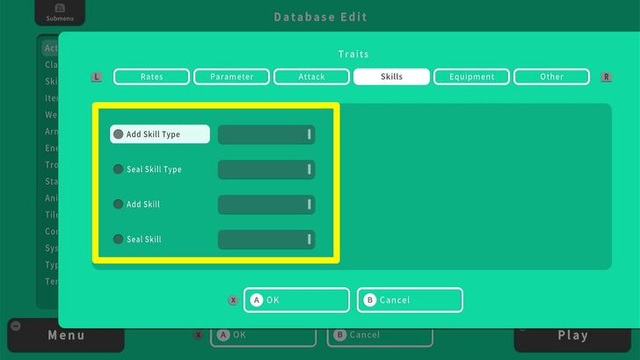Switch to the Parameter tab

[x=231, y=76]
